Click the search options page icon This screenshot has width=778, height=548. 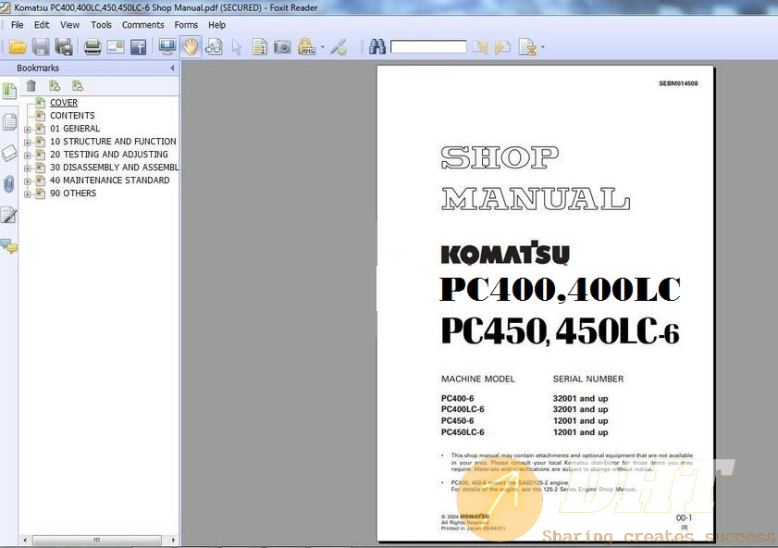527,47
